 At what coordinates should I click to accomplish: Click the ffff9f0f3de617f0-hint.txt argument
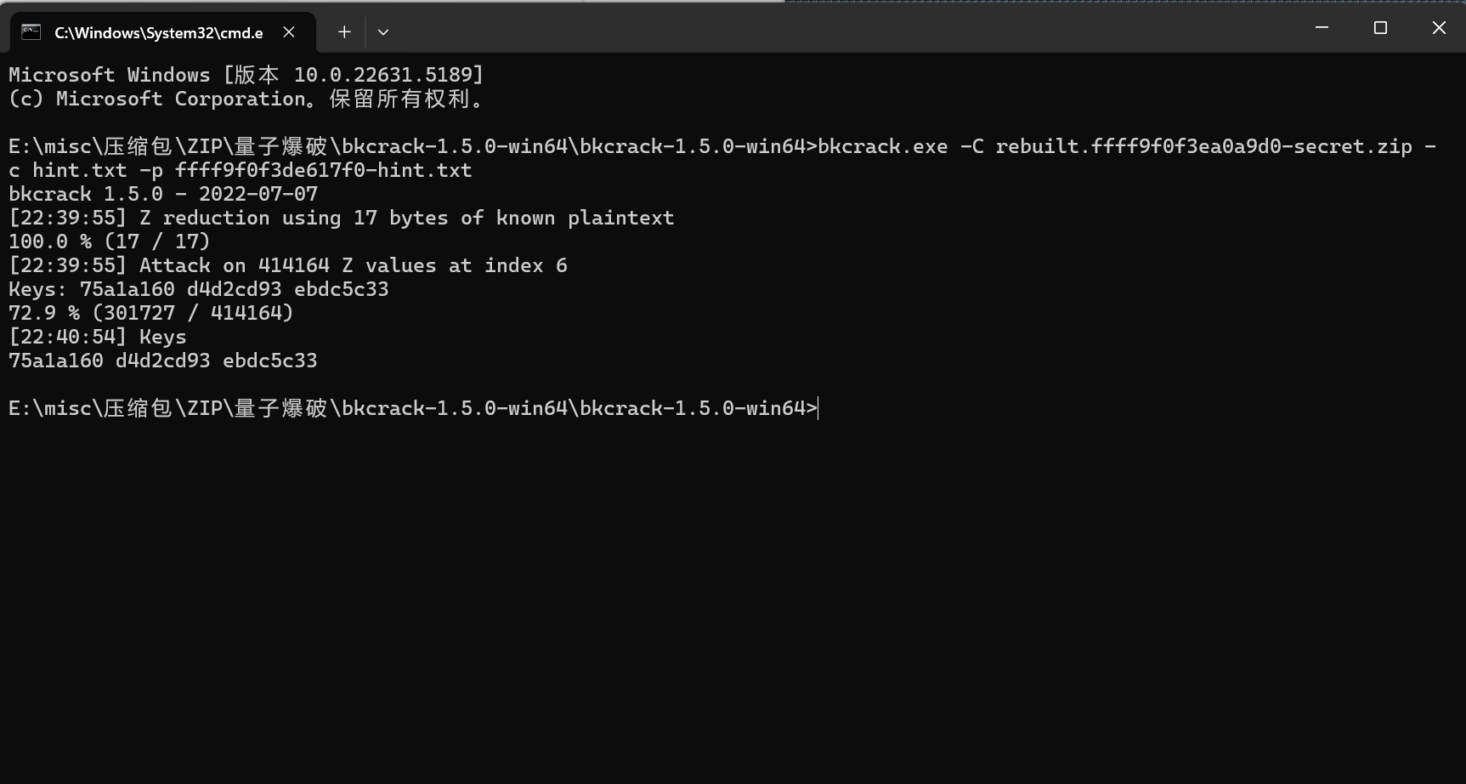coord(323,170)
